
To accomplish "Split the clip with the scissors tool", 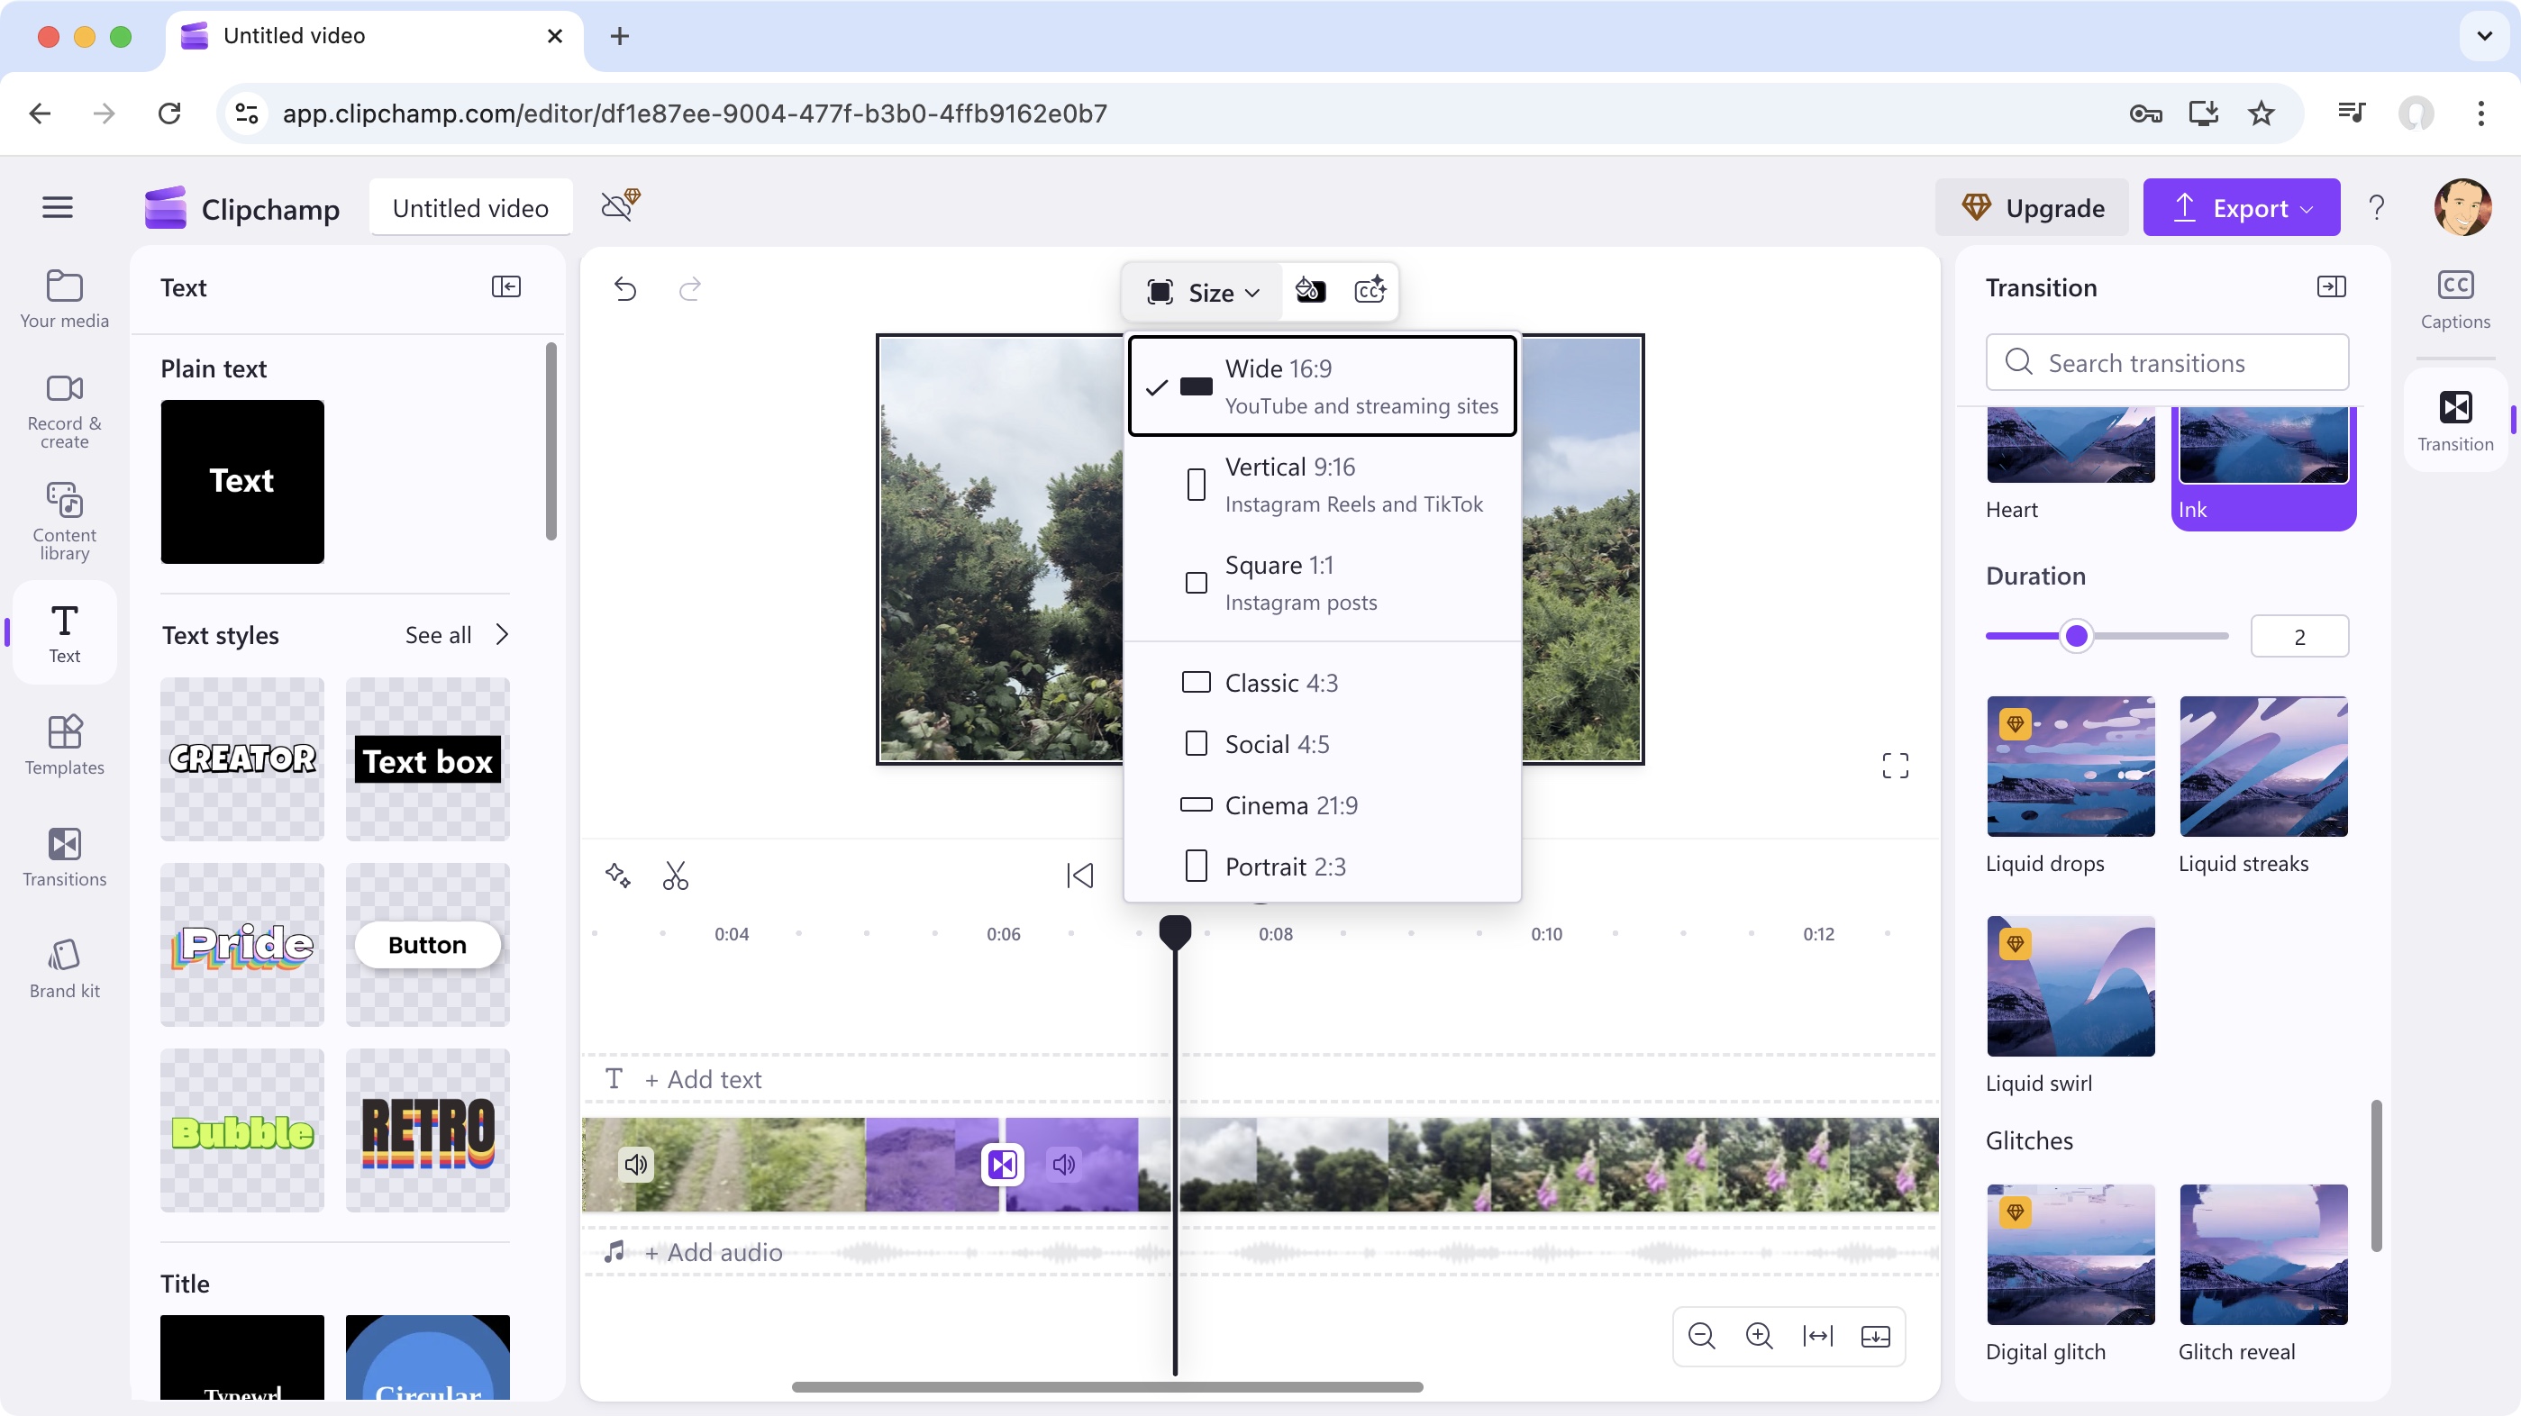I will [677, 874].
